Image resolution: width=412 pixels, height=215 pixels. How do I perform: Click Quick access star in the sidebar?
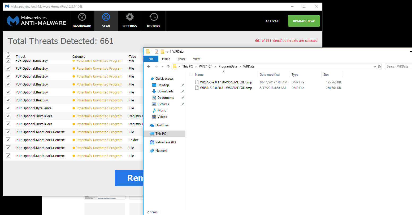(x=152, y=79)
